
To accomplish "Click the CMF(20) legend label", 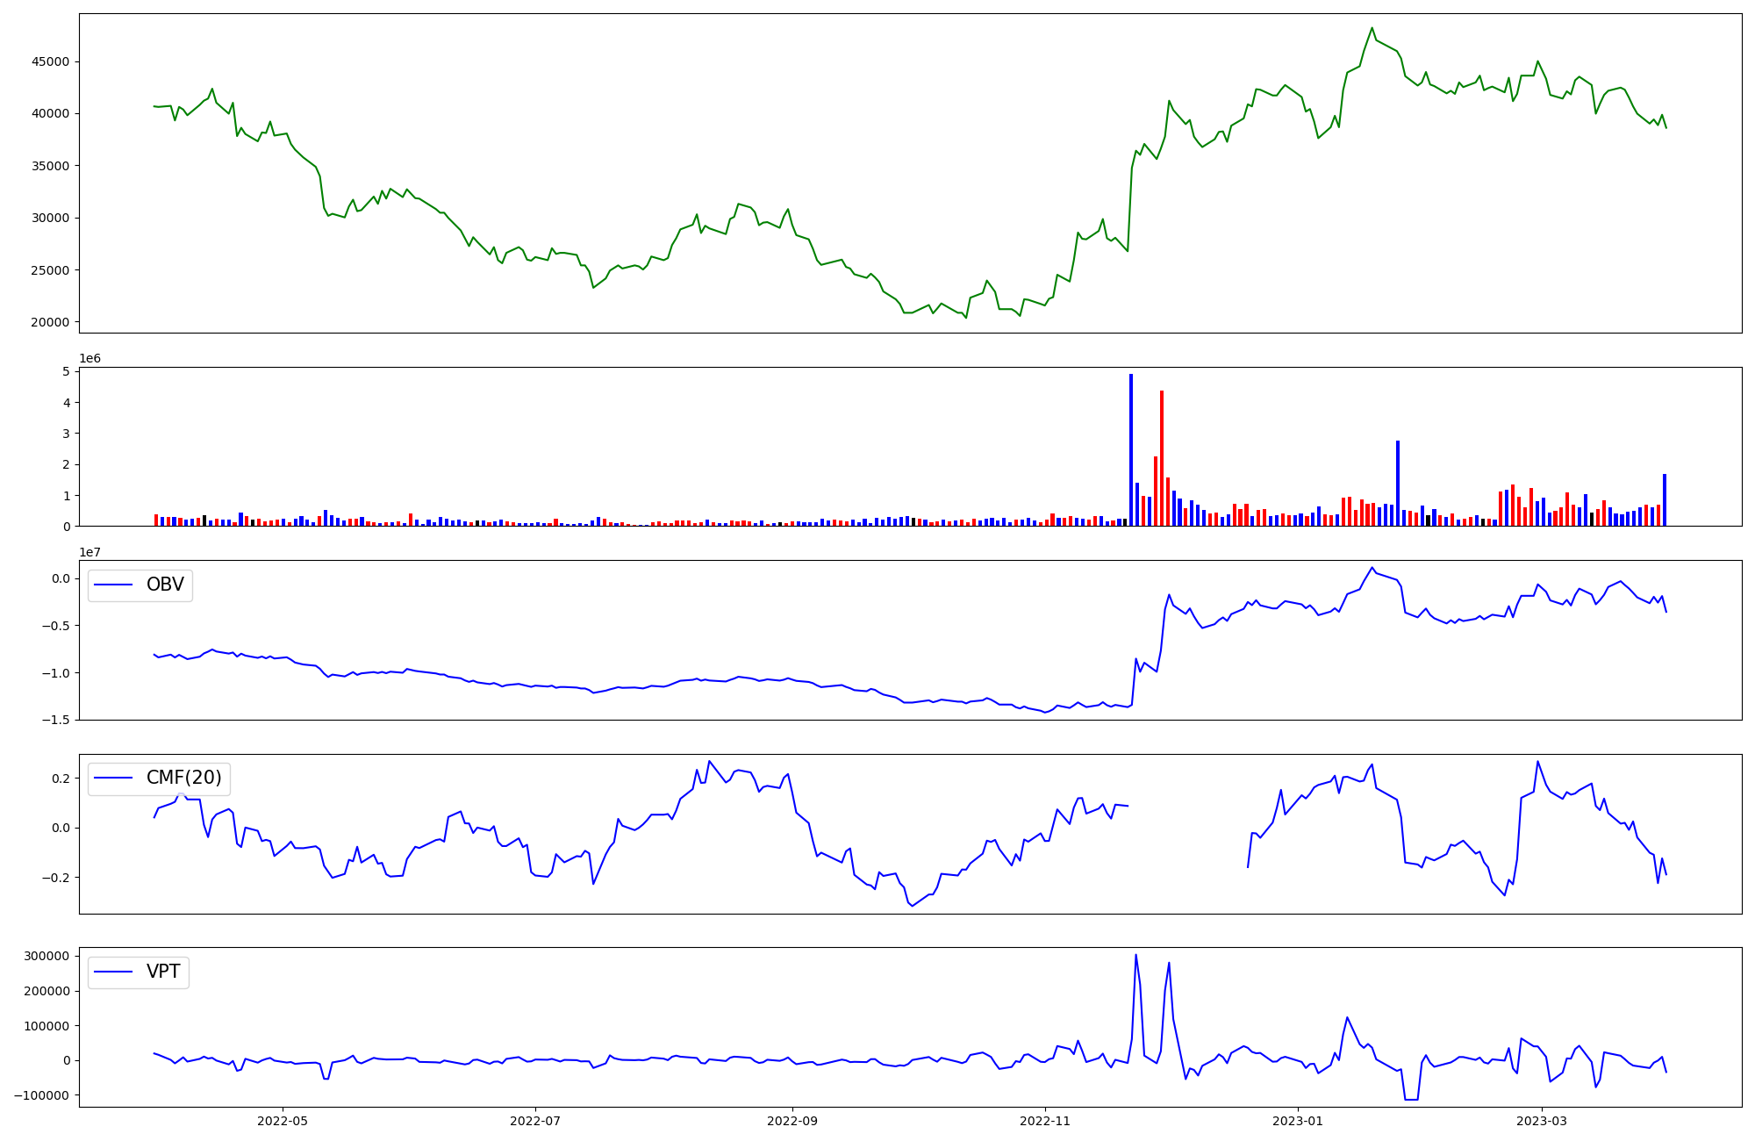I will point(183,779).
